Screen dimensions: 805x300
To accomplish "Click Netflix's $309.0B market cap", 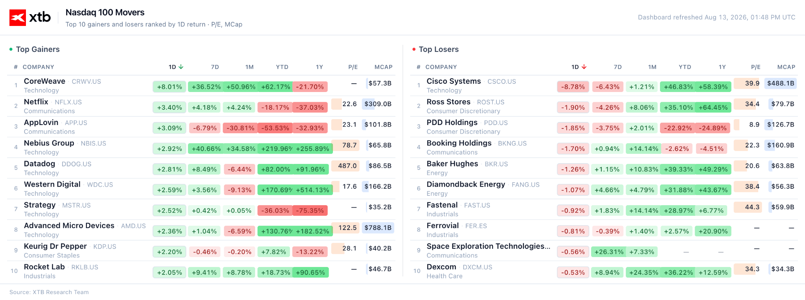I will coord(378,104).
